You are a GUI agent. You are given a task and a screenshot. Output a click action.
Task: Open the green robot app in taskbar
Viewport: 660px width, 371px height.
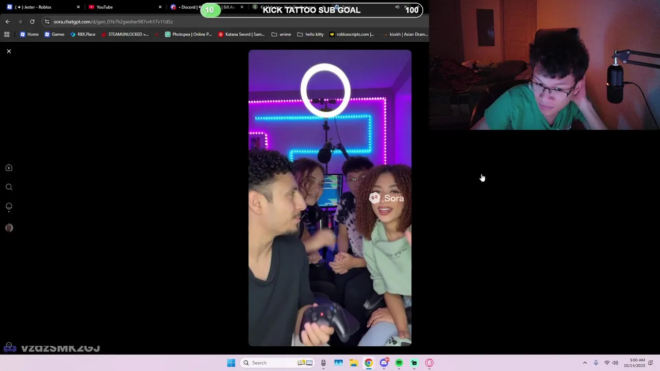(x=414, y=363)
